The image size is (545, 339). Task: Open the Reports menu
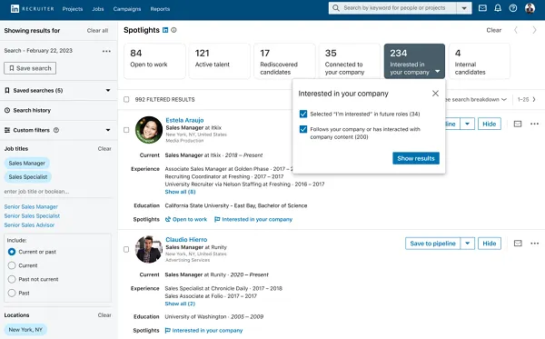click(x=160, y=9)
